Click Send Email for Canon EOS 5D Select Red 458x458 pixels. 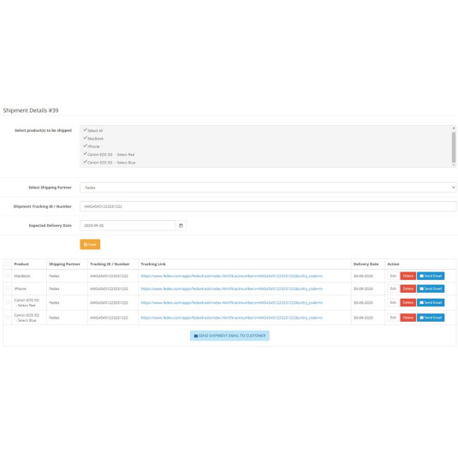pyautogui.click(x=431, y=302)
